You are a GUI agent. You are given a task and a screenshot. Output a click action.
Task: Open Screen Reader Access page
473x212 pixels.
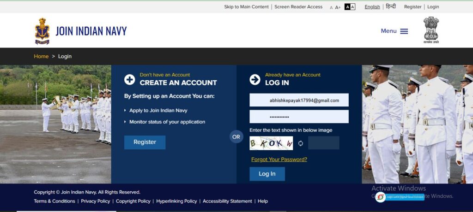pyautogui.click(x=298, y=6)
